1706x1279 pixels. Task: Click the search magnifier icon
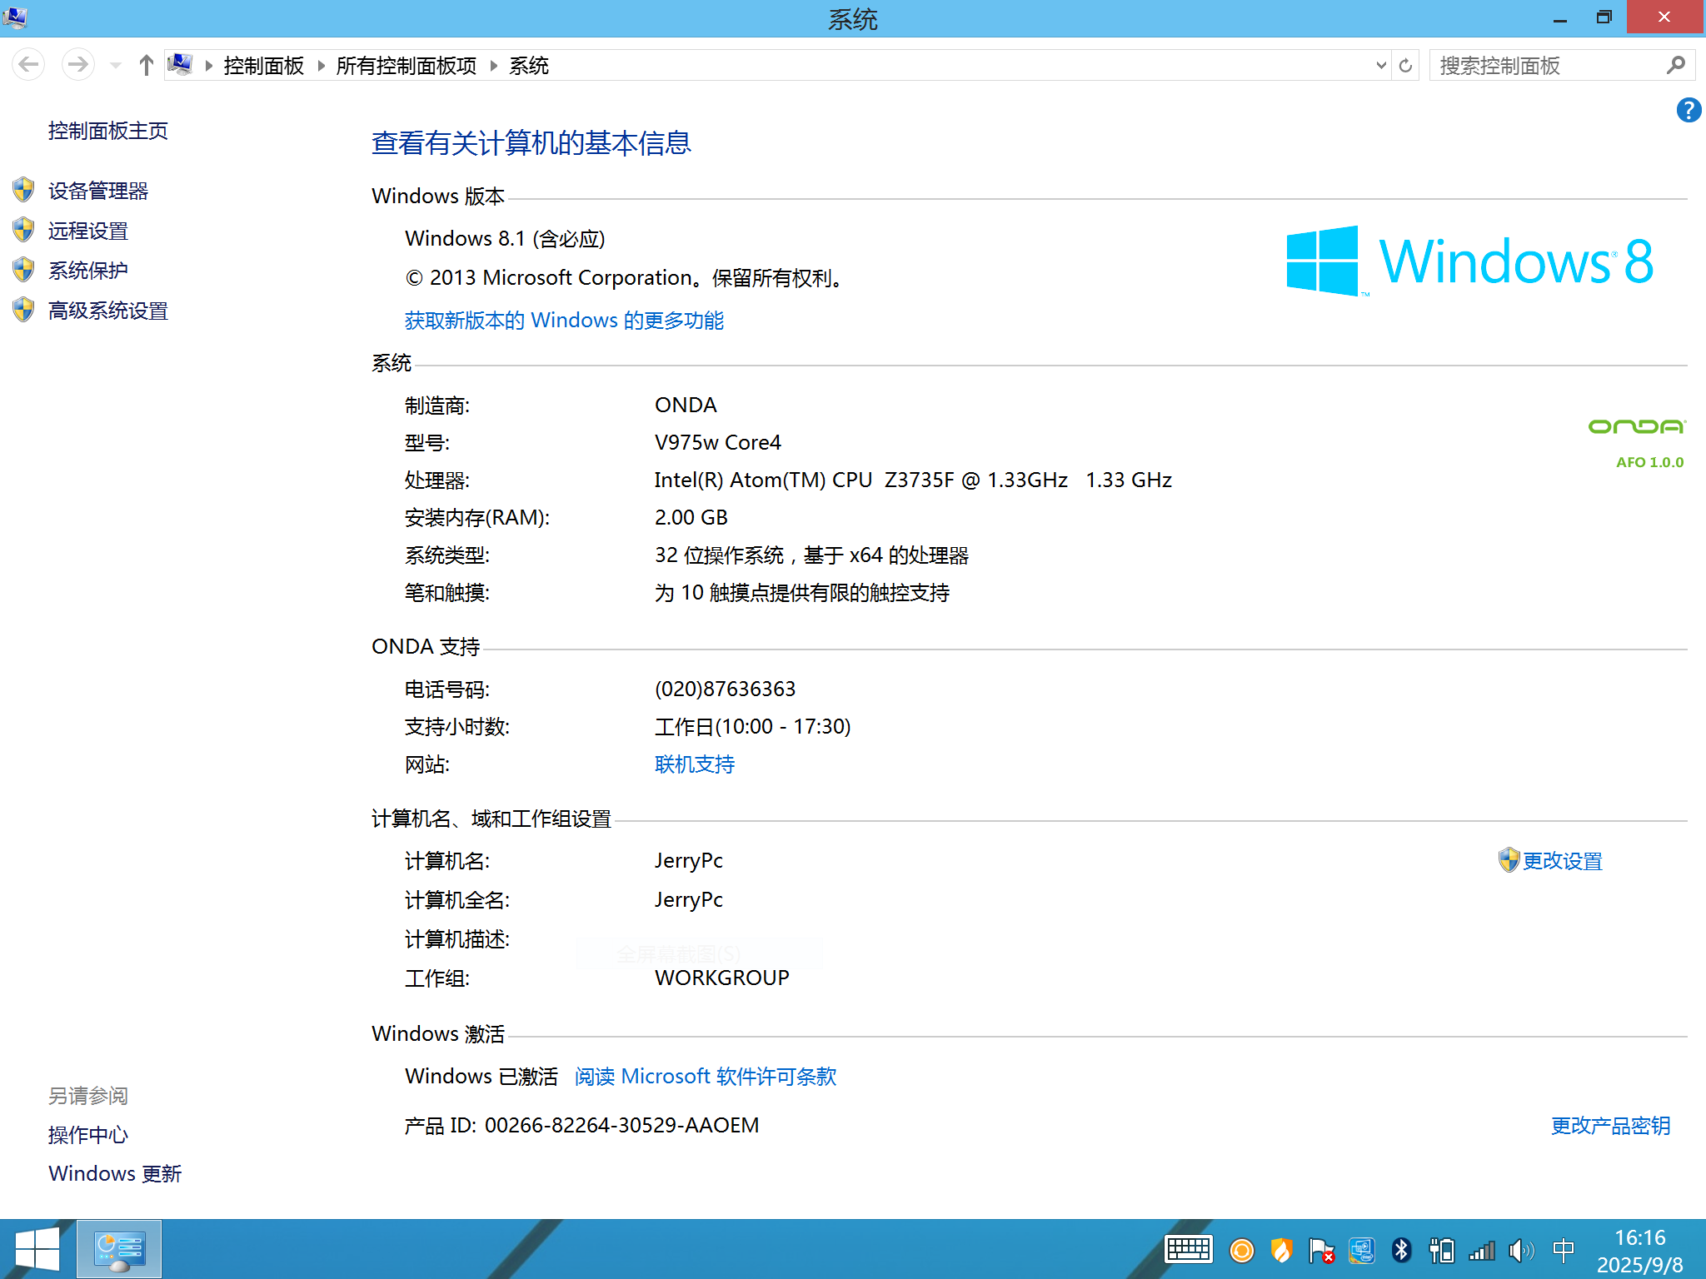1676,65
